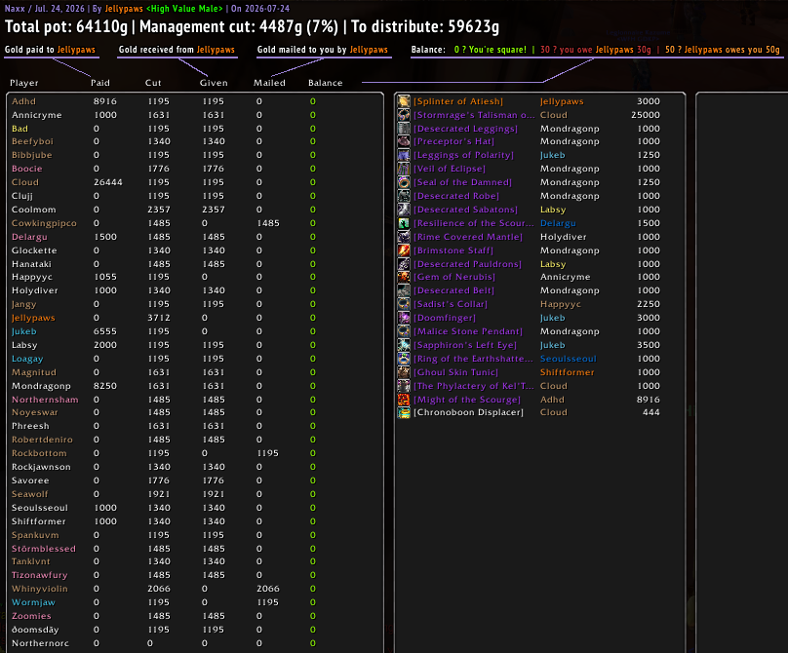
Task: Click the Given column header
Action: pos(214,83)
